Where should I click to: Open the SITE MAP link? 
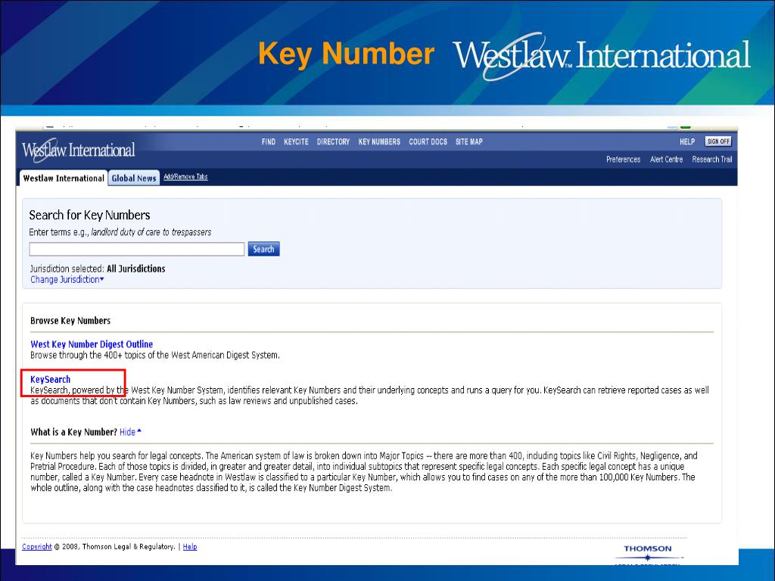[469, 141]
